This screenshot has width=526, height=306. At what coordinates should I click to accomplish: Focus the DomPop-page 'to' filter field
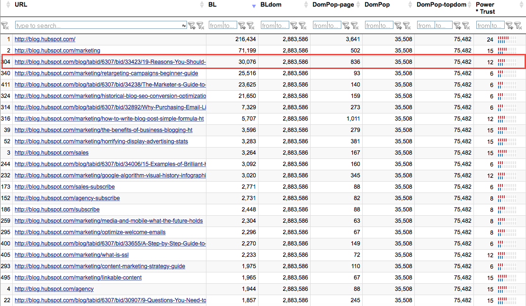(x=333, y=26)
